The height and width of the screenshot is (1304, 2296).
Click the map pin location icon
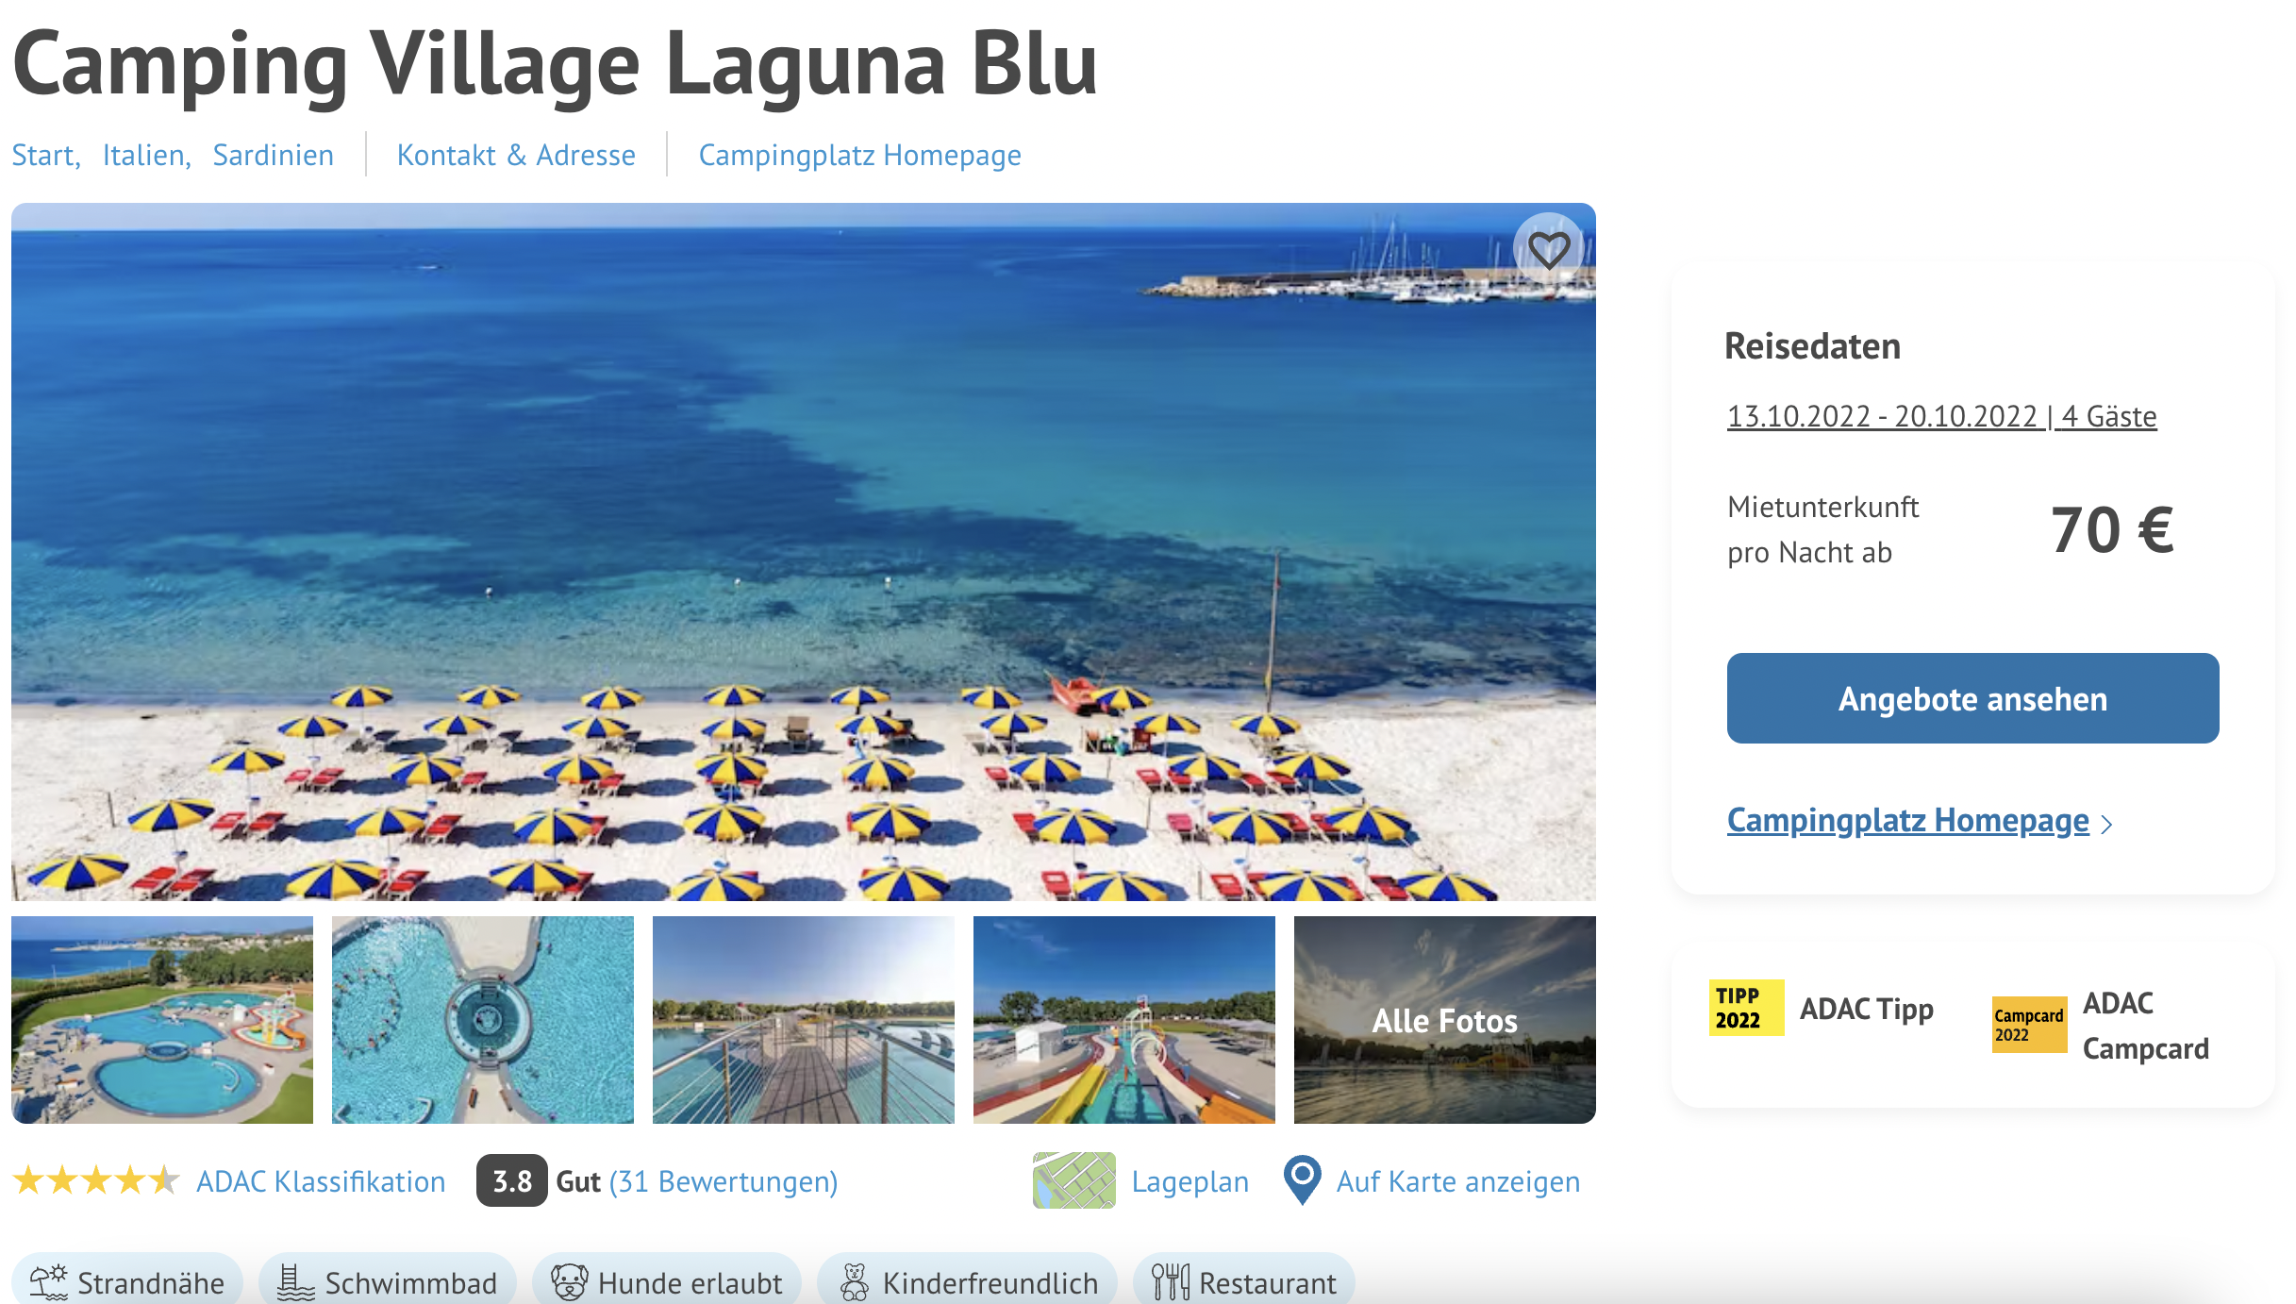(x=1303, y=1180)
